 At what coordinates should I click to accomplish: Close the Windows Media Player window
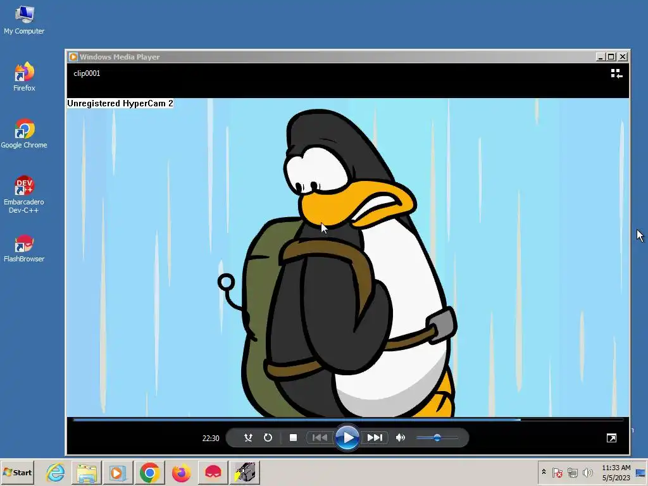(x=623, y=56)
